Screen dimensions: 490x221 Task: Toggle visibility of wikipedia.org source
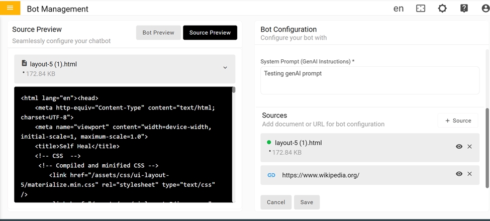click(459, 174)
